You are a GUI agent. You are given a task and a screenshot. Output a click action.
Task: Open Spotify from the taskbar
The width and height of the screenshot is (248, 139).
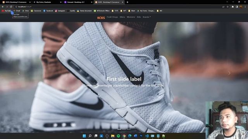pos(118,136)
